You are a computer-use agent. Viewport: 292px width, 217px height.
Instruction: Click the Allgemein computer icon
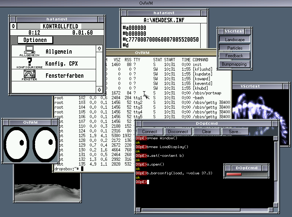click(30, 50)
